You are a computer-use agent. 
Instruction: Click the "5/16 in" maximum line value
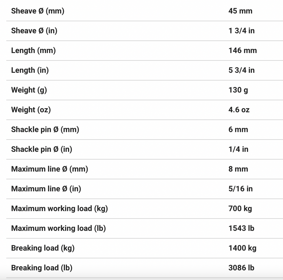point(240,189)
